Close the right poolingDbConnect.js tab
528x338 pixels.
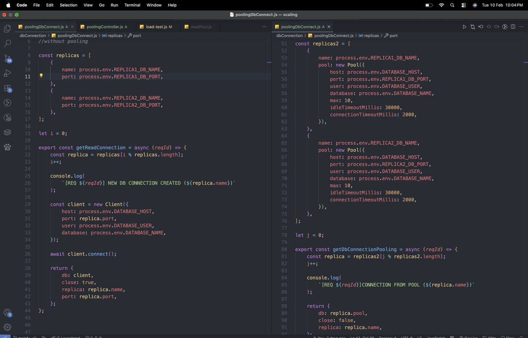[329, 27]
